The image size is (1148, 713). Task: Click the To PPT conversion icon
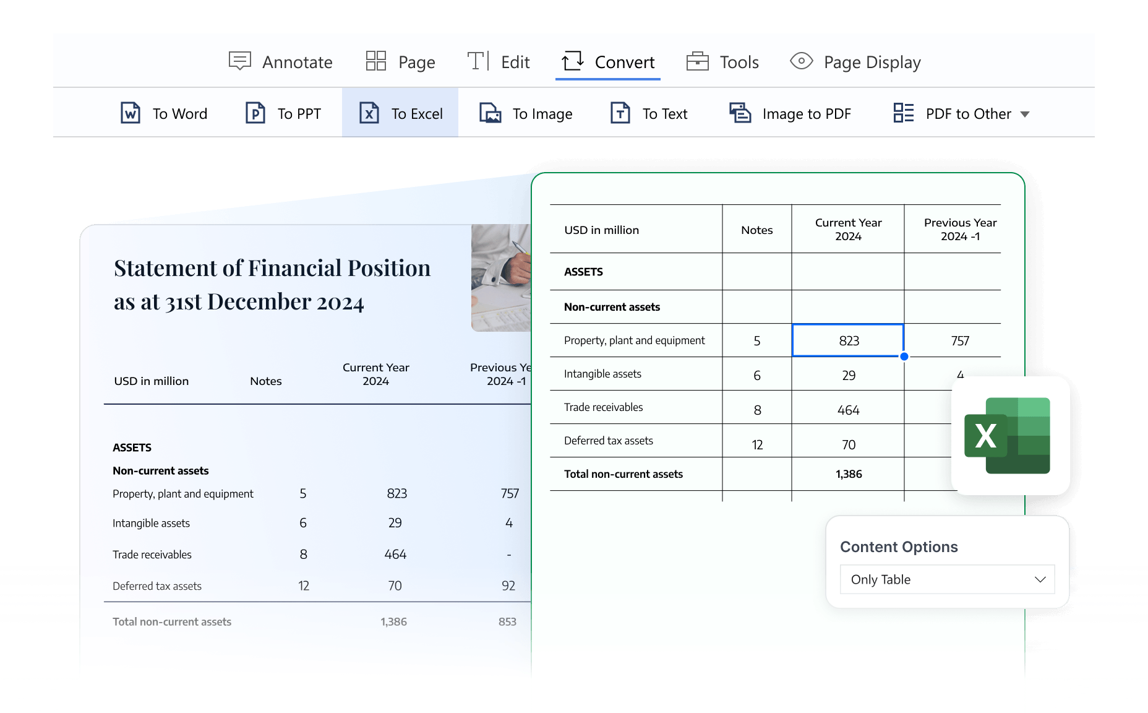[x=254, y=113]
